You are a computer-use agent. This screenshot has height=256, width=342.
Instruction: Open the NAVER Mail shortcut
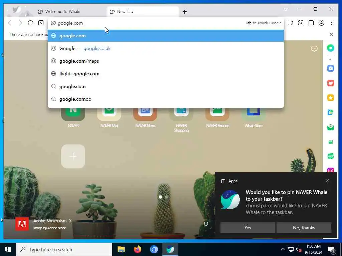click(109, 118)
